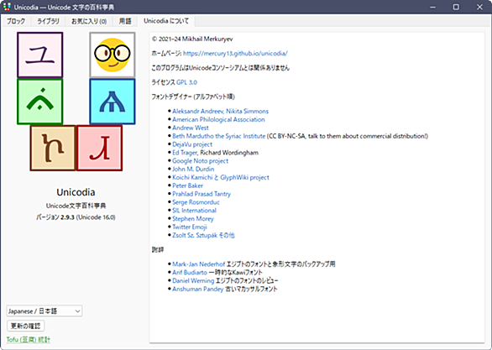Image resolution: width=492 pixels, height=350 pixels.
Task: Open the GPL 3.0 license link
Action: click(186, 82)
